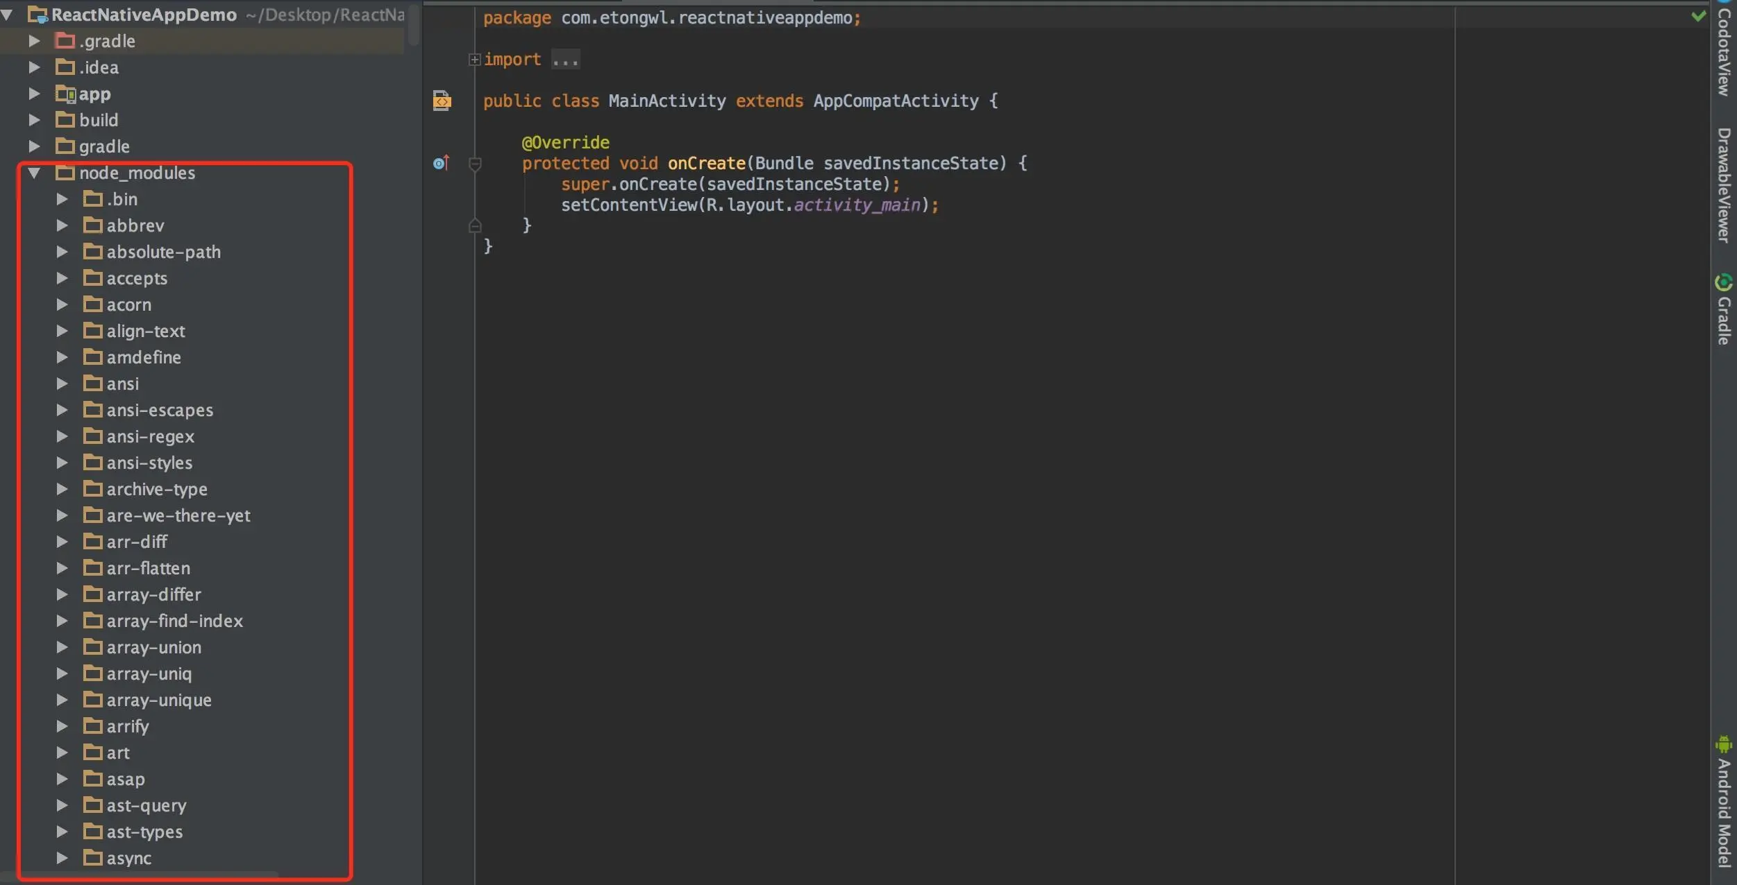Select the array-uniq folder
1737x885 pixels.
point(149,674)
